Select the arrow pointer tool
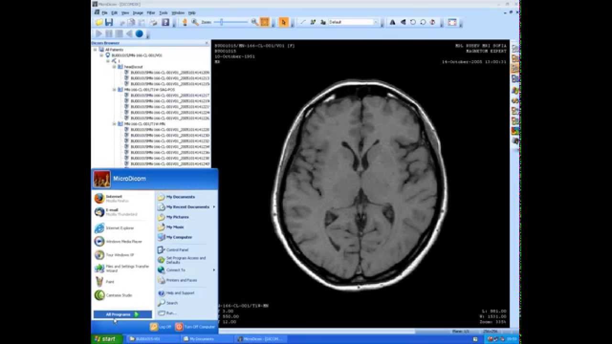This screenshot has width=612, height=344. (284, 22)
